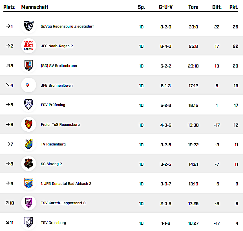Click the Freier TuS Regensburg red crest
The height and width of the screenshot is (231, 243).
pyautogui.click(x=28, y=124)
